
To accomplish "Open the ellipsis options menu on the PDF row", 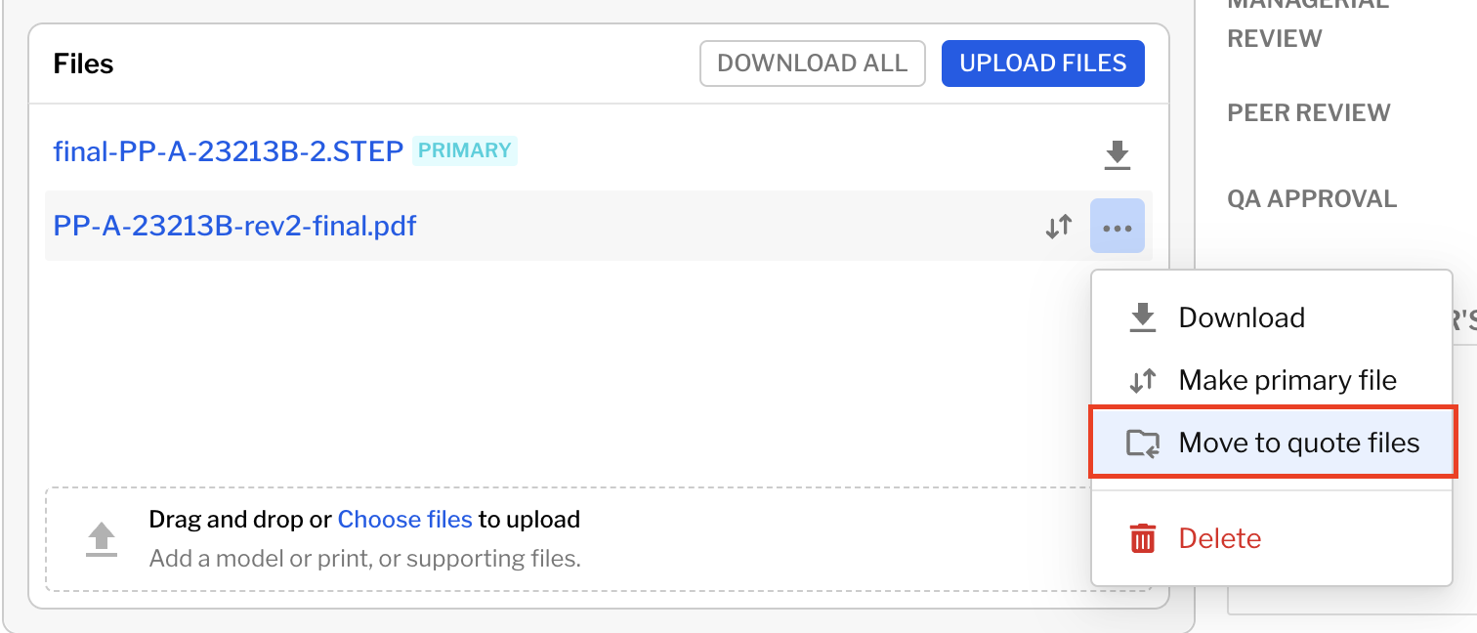I will coord(1117,226).
